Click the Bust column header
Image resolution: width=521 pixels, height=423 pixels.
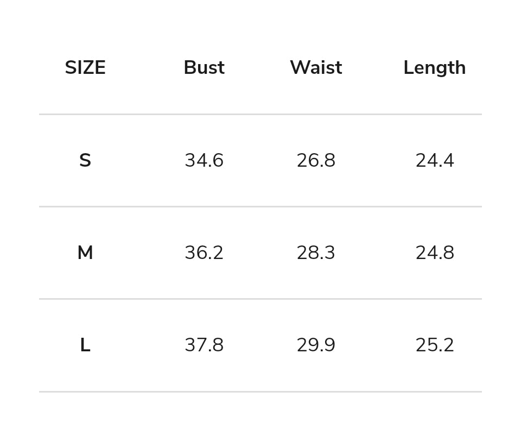click(204, 68)
